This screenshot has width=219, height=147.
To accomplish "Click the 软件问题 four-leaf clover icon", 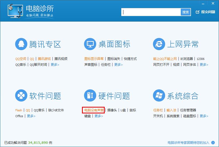I will pyautogui.click(x=21, y=96).
